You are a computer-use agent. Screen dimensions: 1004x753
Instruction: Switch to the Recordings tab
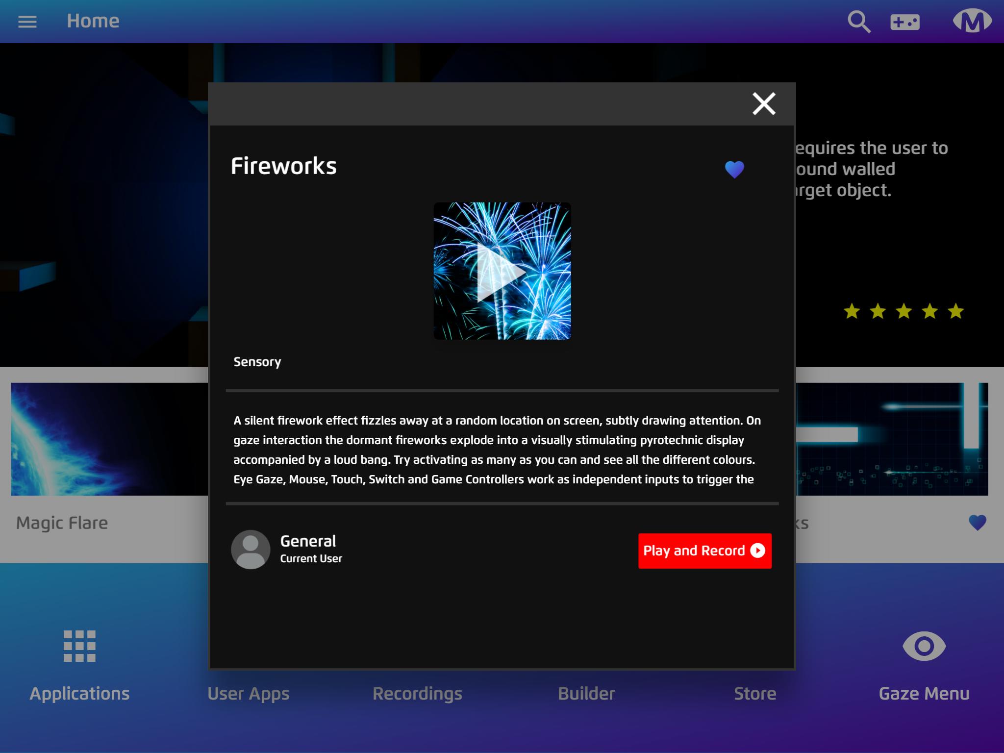pyautogui.click(x=417, y=694)
